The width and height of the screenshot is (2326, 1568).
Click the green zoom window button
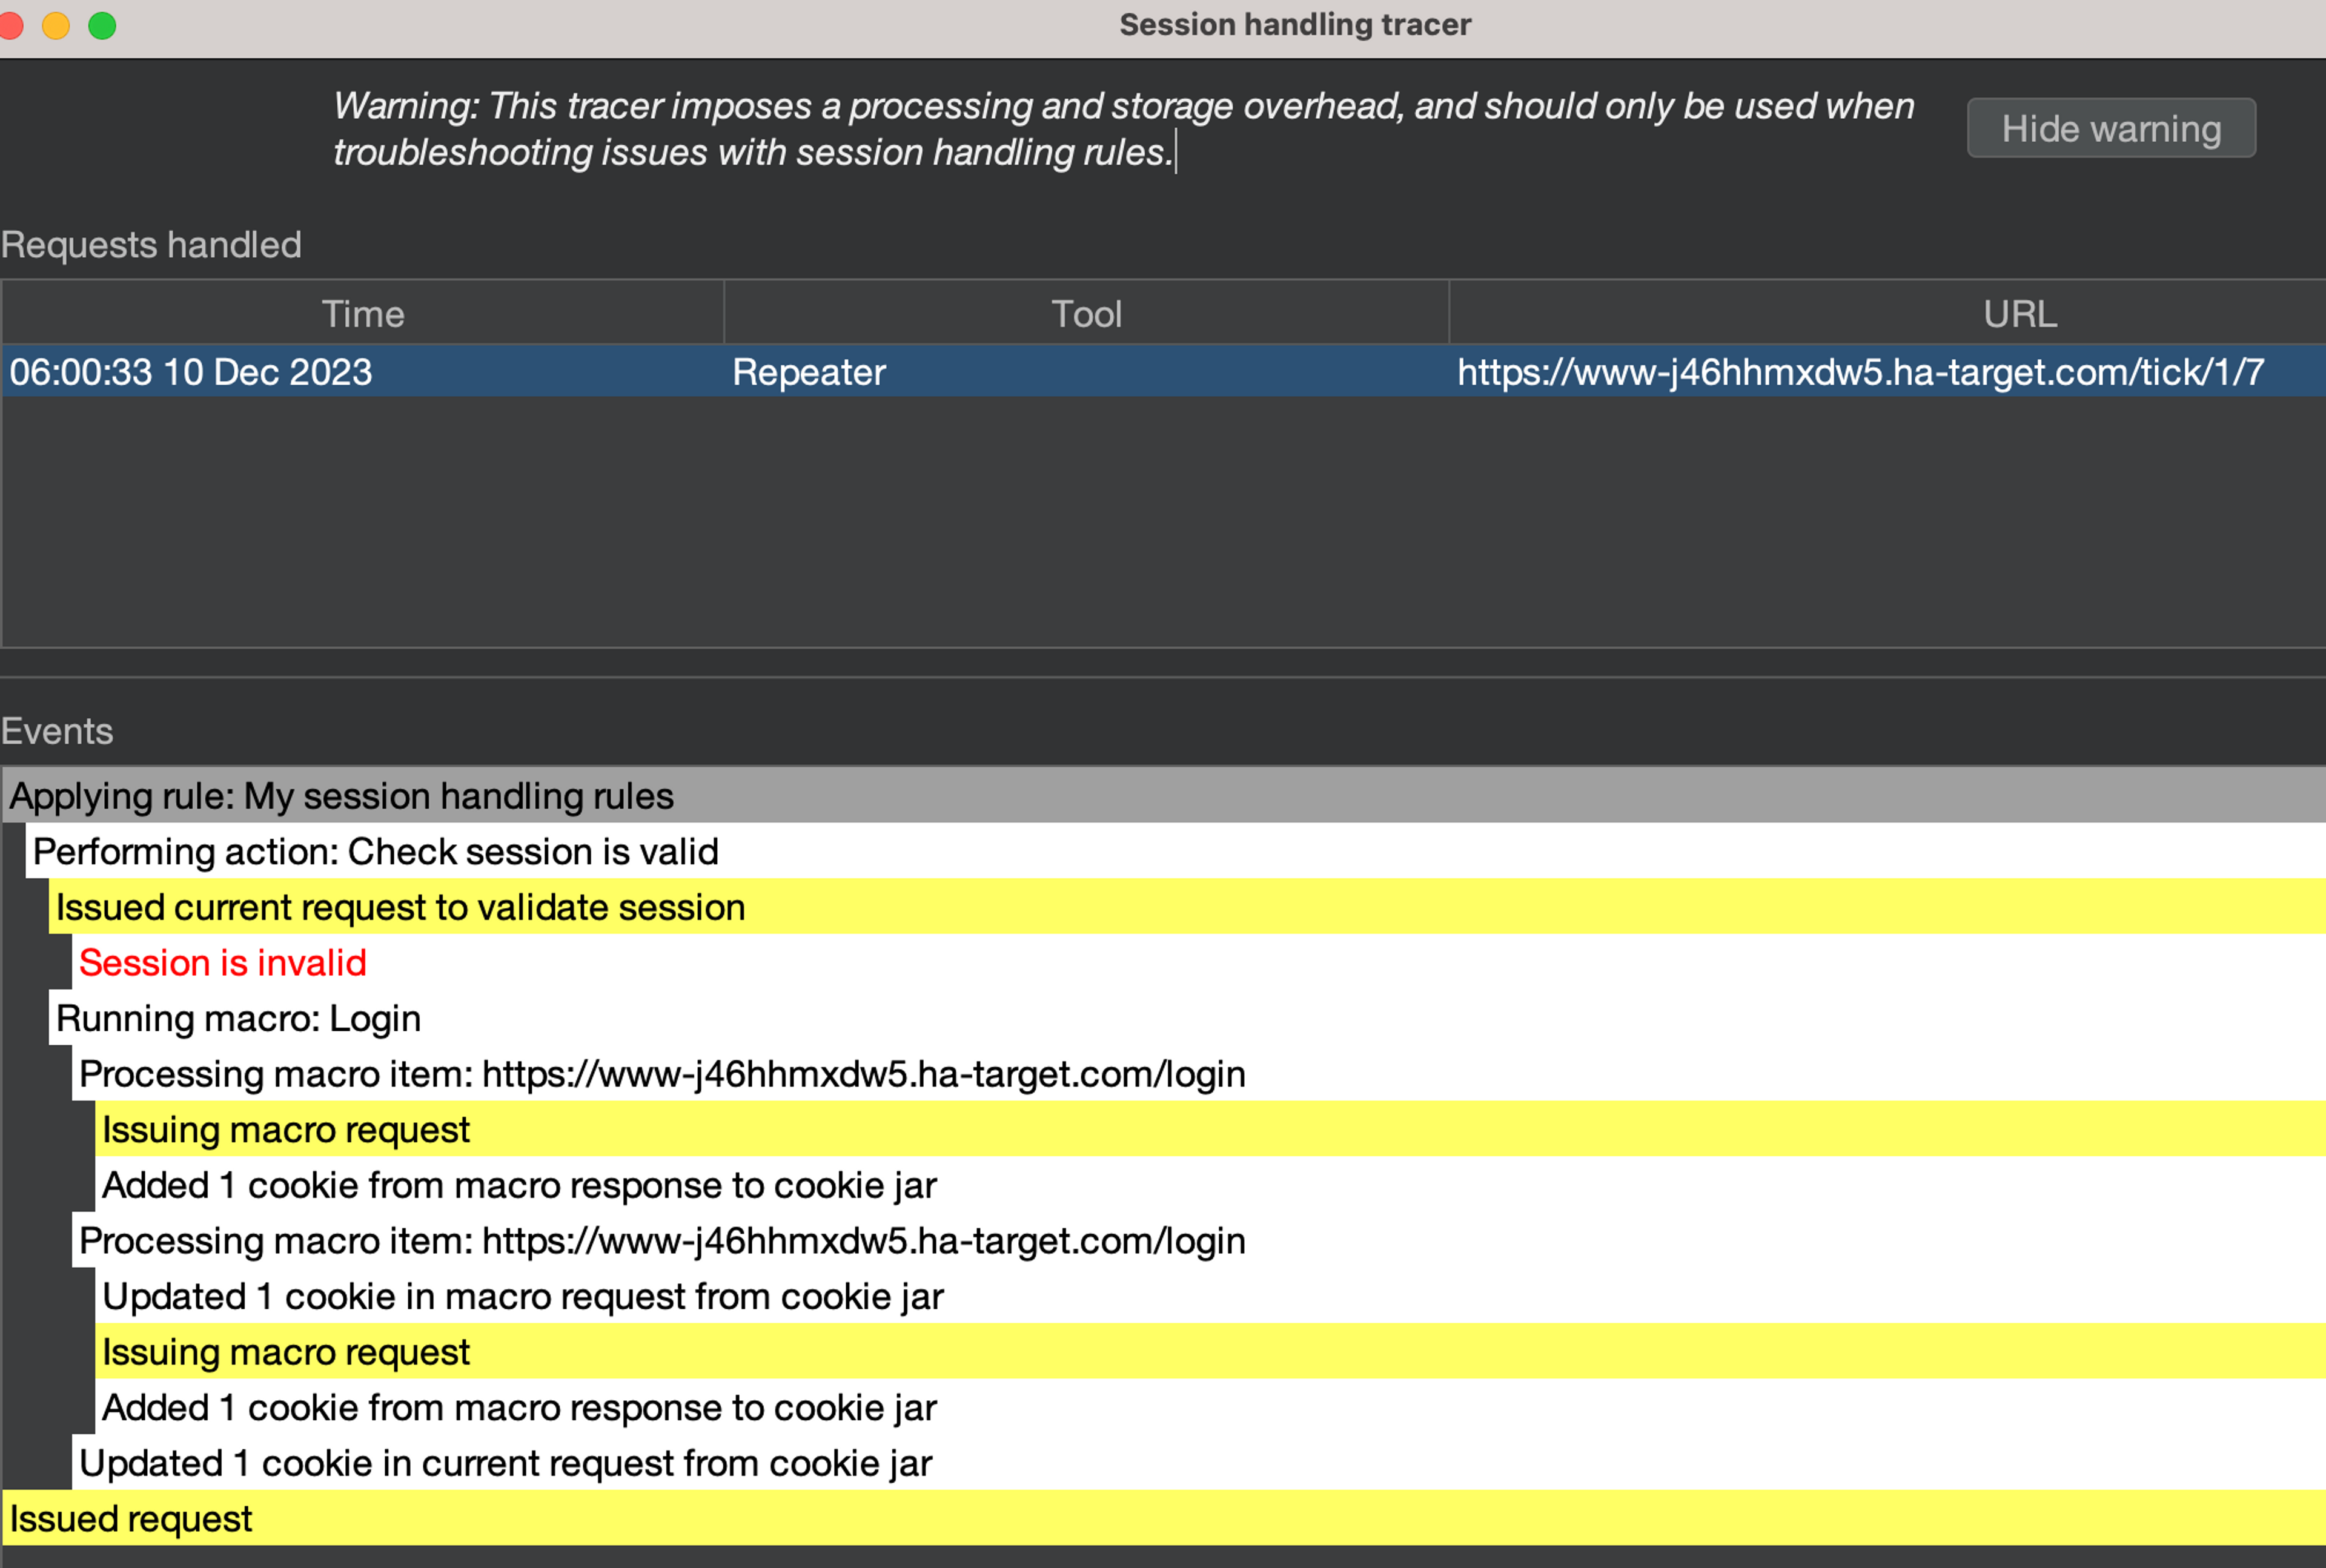(102, 25)
